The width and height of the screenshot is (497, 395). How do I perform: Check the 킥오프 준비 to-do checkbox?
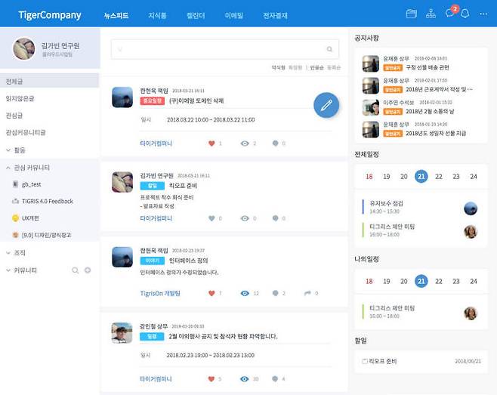click(x=365, y=361)
